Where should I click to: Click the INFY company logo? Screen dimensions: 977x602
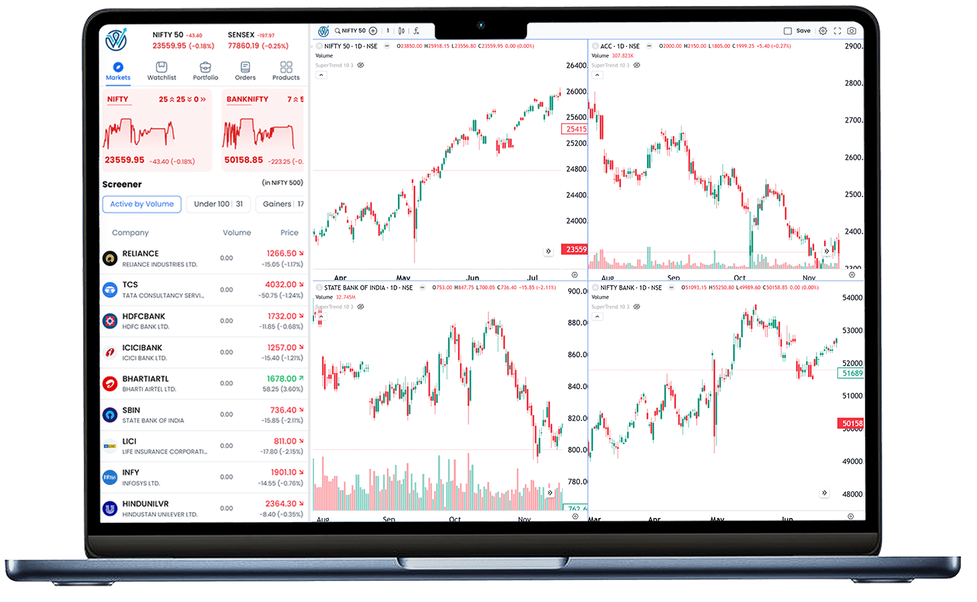point(110,477)
